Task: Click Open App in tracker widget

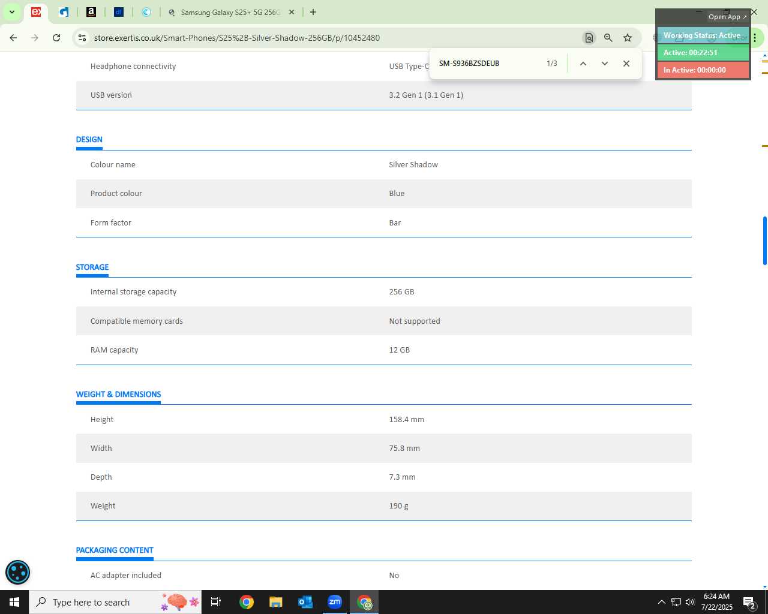Action: coord(727,17)
